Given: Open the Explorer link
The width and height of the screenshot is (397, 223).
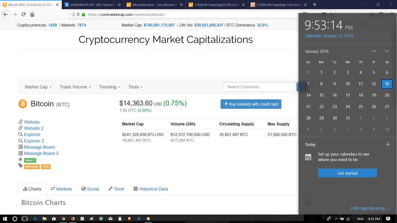Looking at the screenshot, I should pyautogui.click(x=32, y=134).
